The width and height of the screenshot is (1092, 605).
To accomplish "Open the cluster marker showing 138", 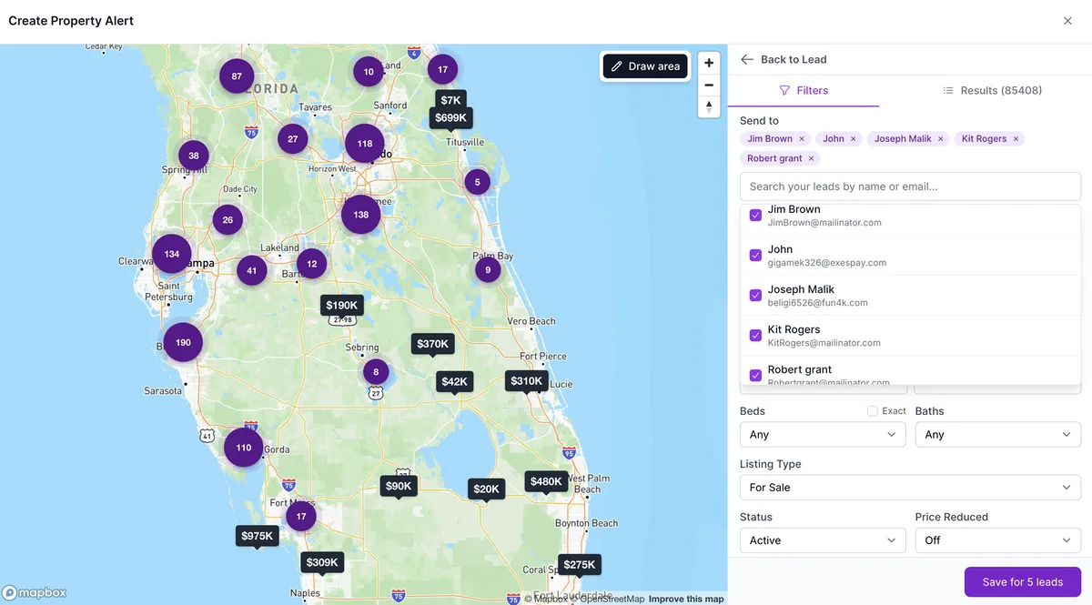I will click(x=361, y=215).
